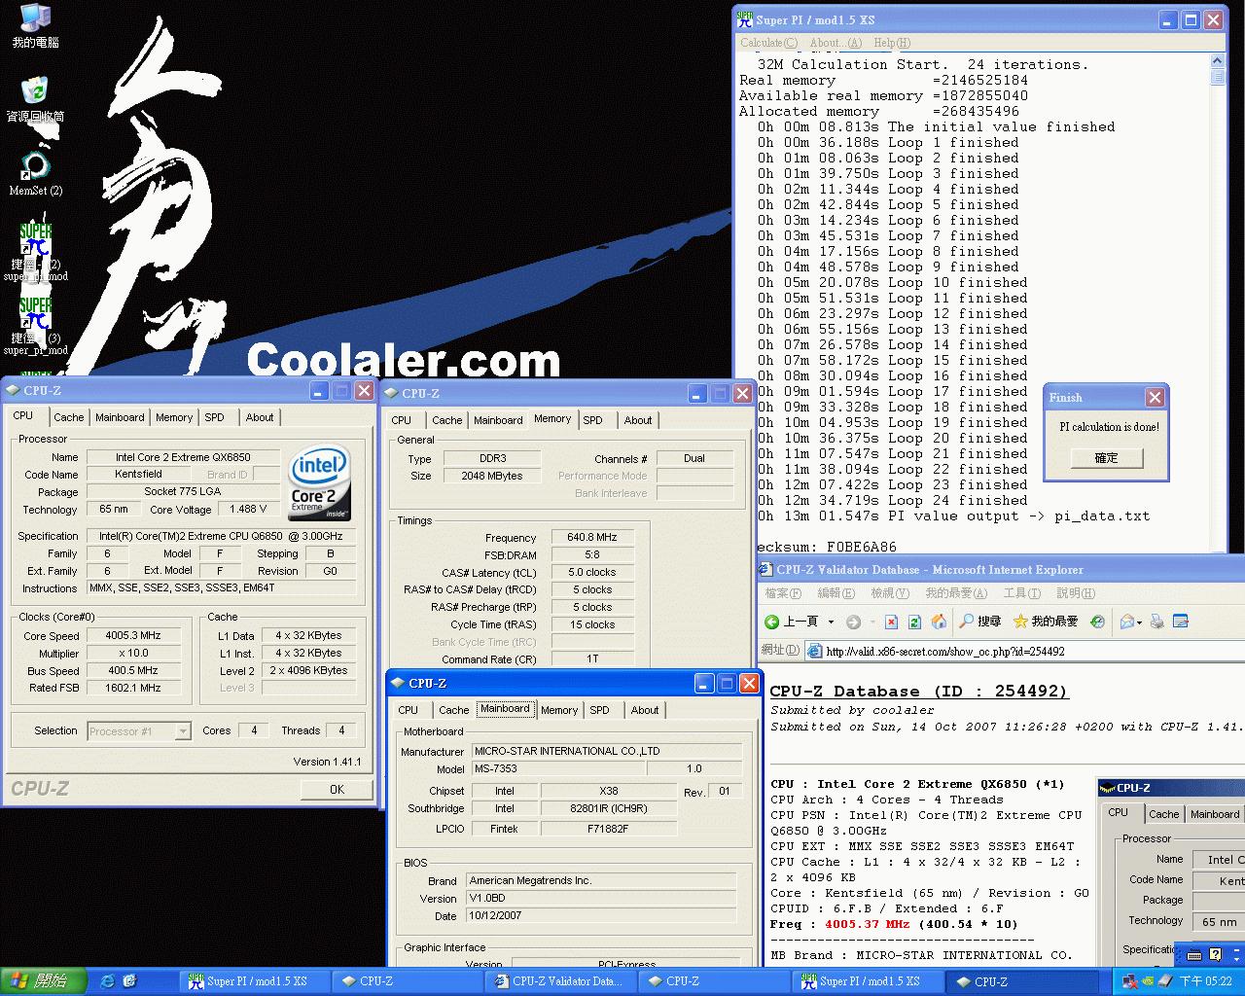Viewport: 1245px width, 996px height.
Task: Open the 工具(T) menu in Internet Explorer
Action: (1021, 593)
